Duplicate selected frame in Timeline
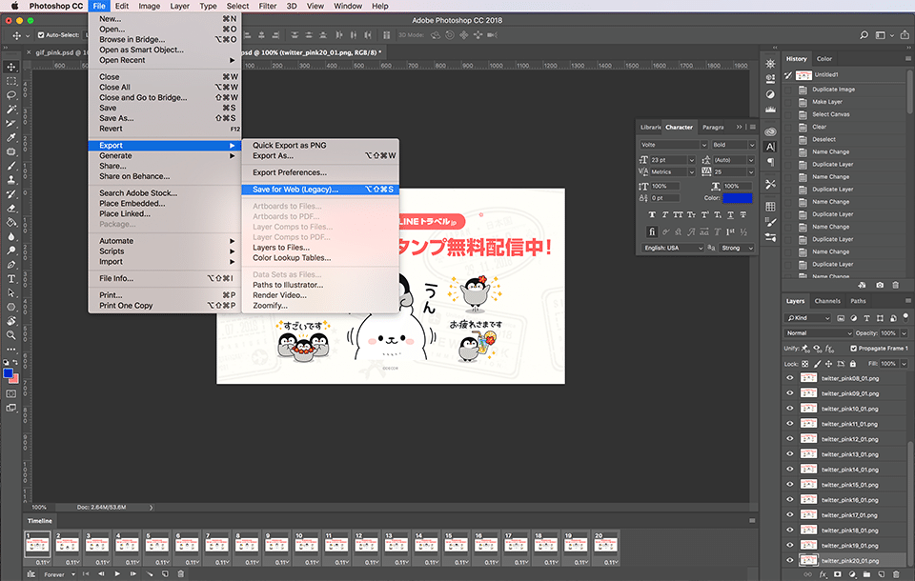The image size is (915, 581). click(165, 574)
